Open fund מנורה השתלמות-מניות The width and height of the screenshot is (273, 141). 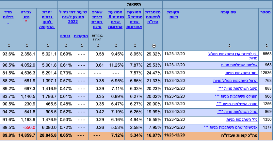(237, 104)
